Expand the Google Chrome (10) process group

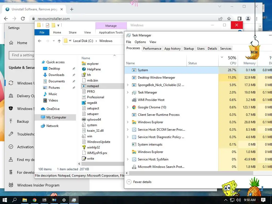coord(128,107)
